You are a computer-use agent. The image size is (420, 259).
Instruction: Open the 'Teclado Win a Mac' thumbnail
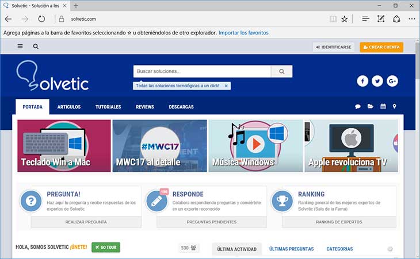[64, 146]
